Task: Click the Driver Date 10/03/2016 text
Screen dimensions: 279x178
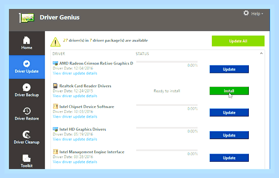Action: [x=73, y=112]
